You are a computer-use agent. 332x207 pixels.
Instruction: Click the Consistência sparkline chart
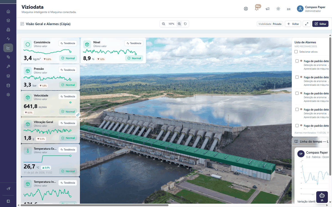tap(47, 51)
